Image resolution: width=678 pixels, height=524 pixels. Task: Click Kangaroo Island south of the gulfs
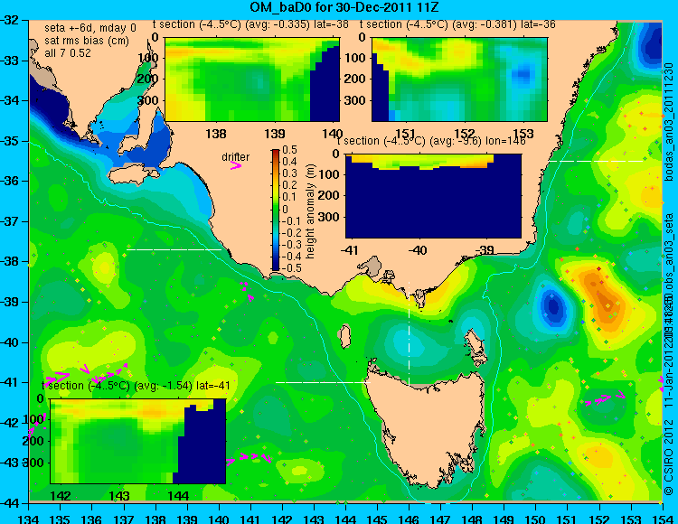[134, 175]
